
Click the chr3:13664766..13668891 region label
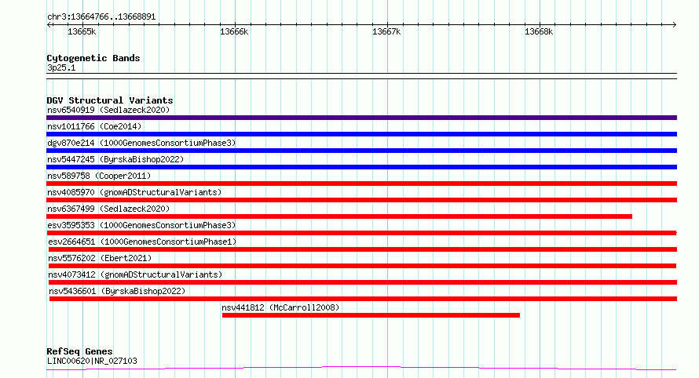point(101,17)
